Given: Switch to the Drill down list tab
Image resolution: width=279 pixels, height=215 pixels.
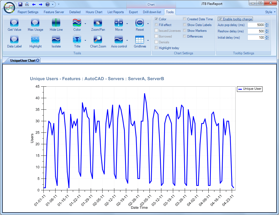Looking at the screenshot, I should [152, 12].
